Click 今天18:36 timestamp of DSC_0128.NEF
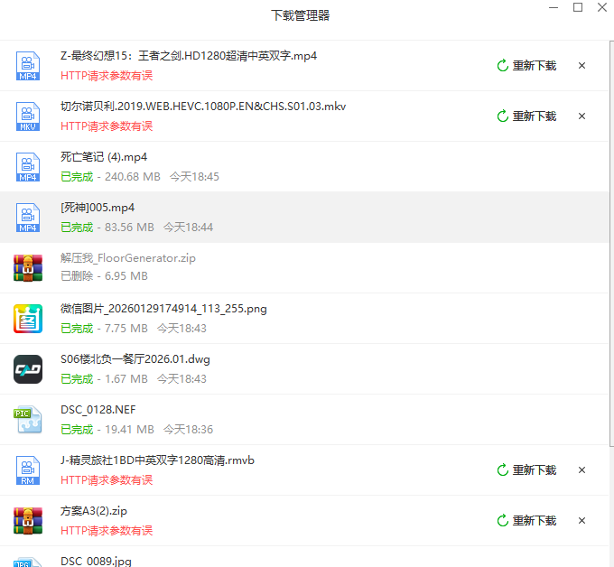The height and width of the screenshot is (567, 614). click(188, 430)
